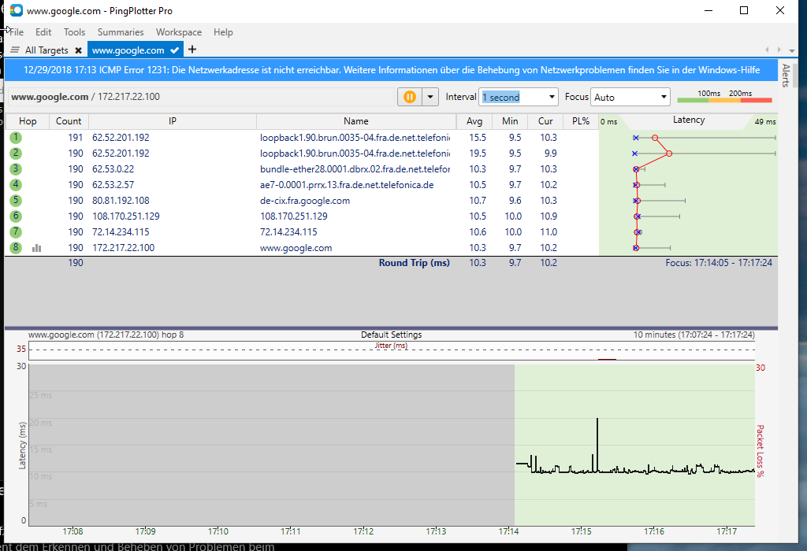Click the ICMP Error 1231 notification bar
This screenshot has height=551, width=807.
coord(391,70)
